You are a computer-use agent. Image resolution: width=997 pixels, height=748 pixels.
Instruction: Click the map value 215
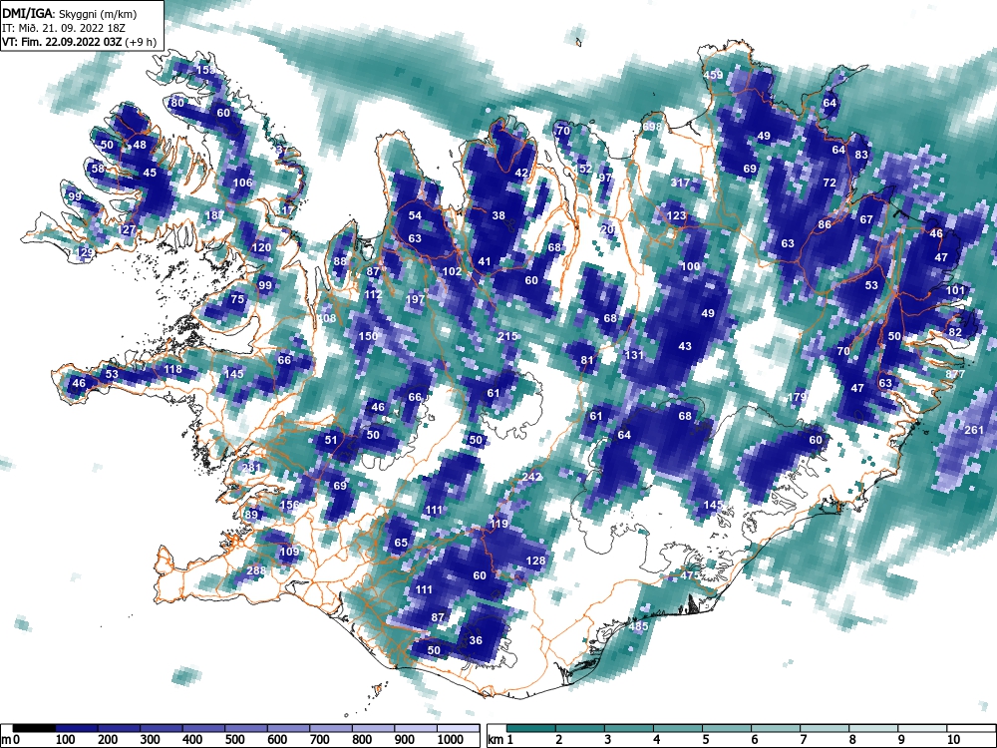(x=507, y=336)
